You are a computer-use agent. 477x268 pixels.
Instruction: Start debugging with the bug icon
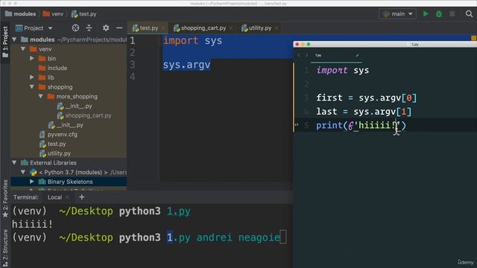439,14
